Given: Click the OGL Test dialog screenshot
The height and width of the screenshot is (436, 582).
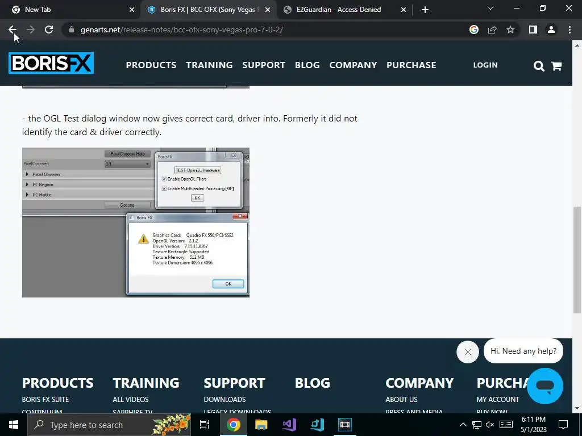Looking at the screenshot, I should coord(136,223).
